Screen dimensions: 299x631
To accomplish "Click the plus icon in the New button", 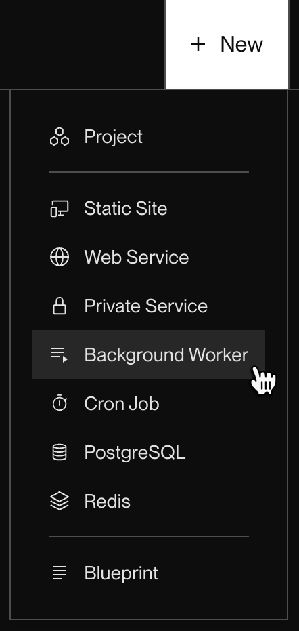I will [198, 44].
